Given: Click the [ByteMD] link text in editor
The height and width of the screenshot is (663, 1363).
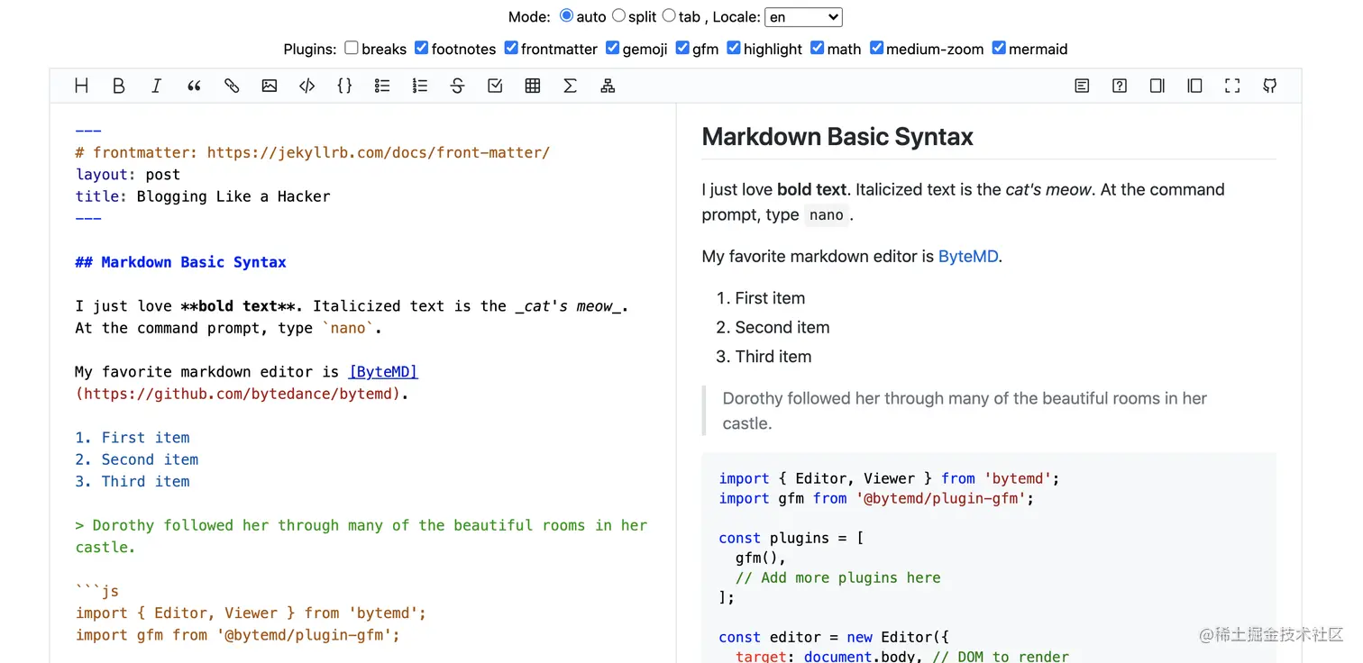Looking at the screenshot, I should [x=383, y=371].
